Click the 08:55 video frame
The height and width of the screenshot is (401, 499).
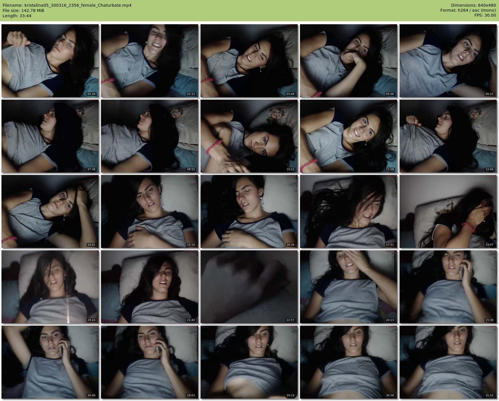pos(150,136)
